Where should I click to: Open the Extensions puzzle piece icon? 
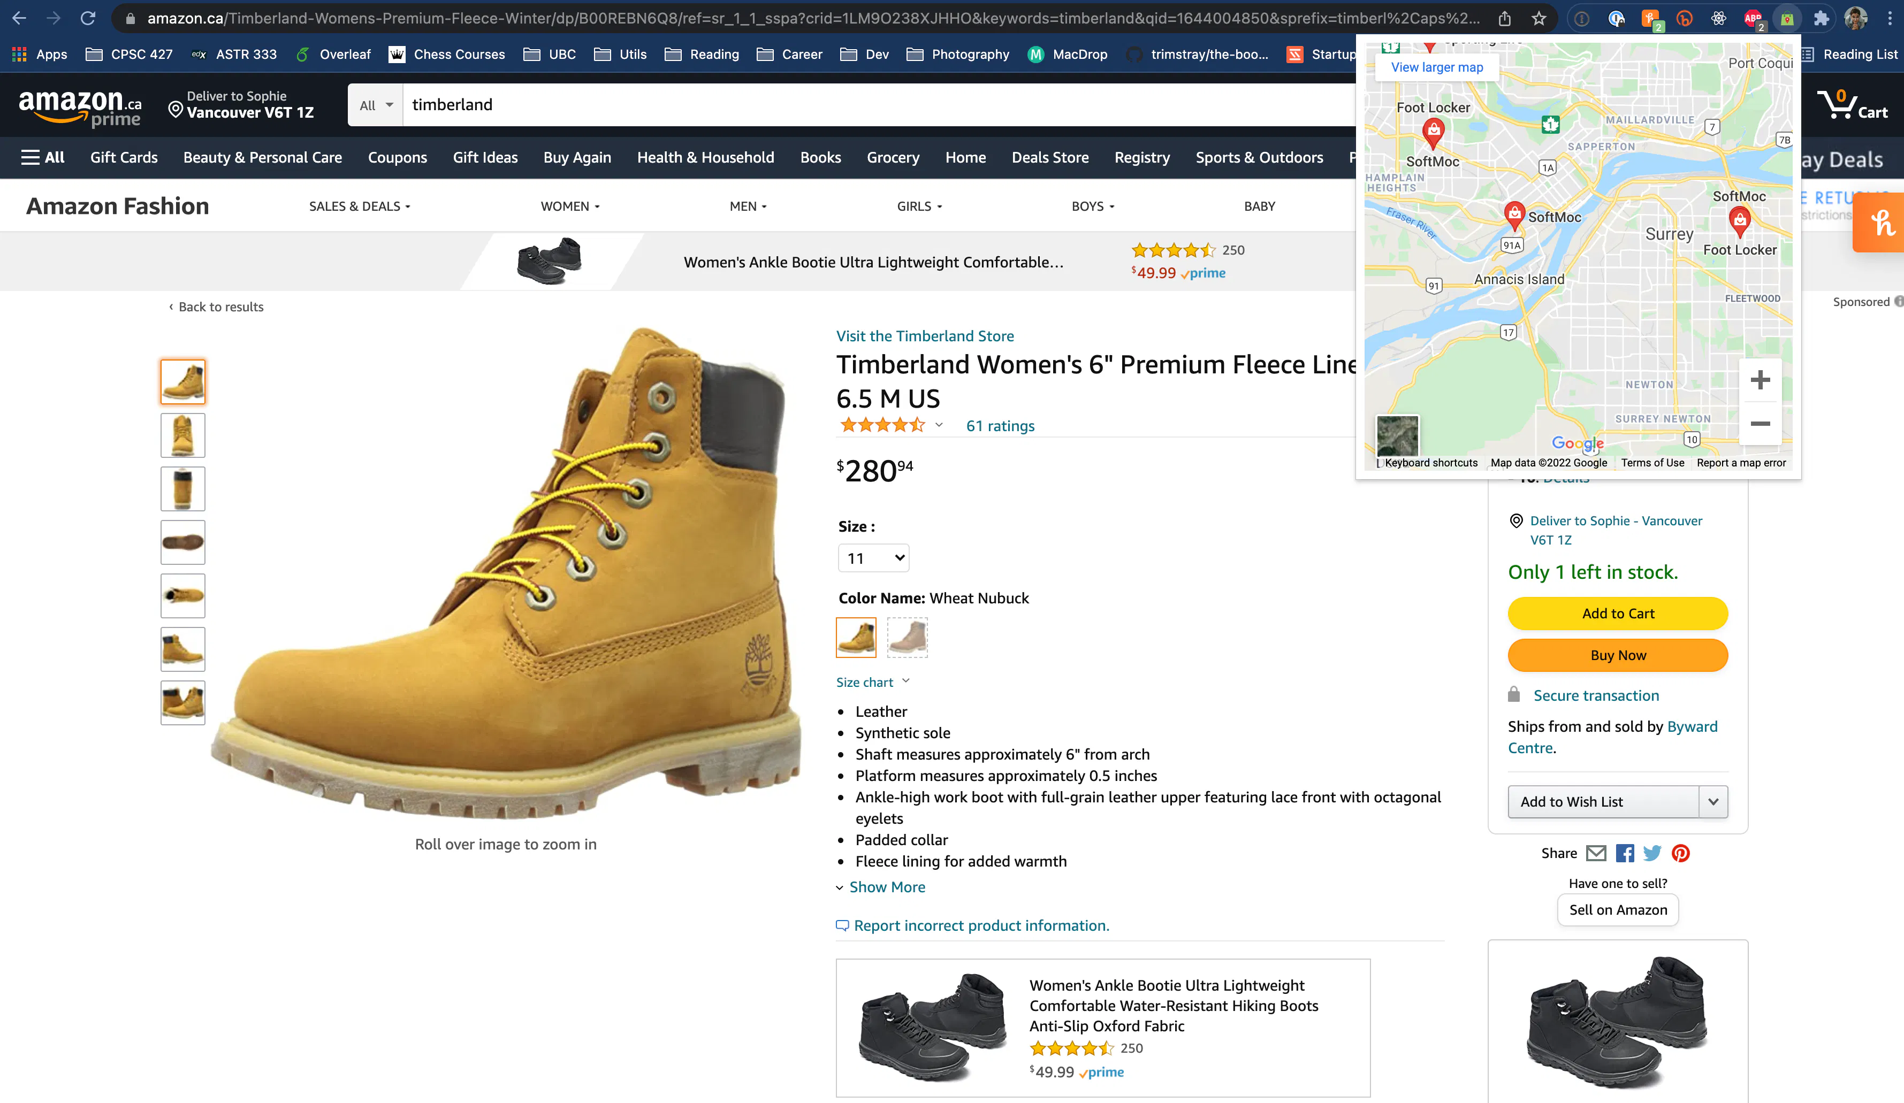pyautogui.click(x=1821, y=18)
